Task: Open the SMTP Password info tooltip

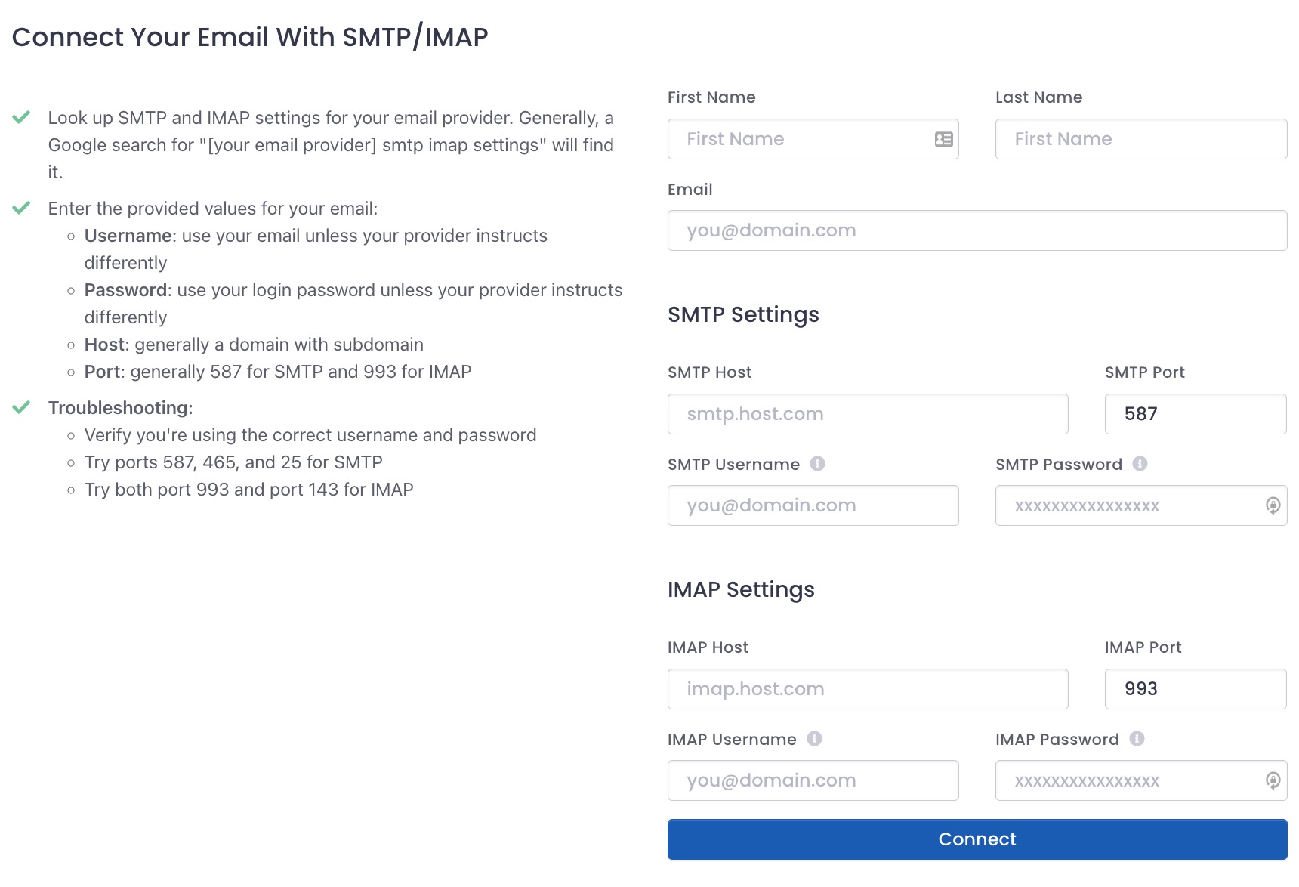Action: 1141,464
